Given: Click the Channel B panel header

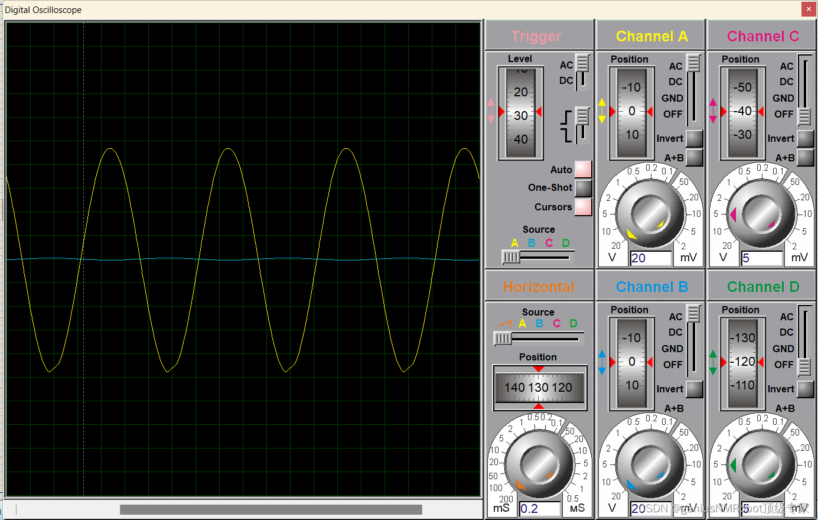Looking at the screenshot, I should coord(650,286).
